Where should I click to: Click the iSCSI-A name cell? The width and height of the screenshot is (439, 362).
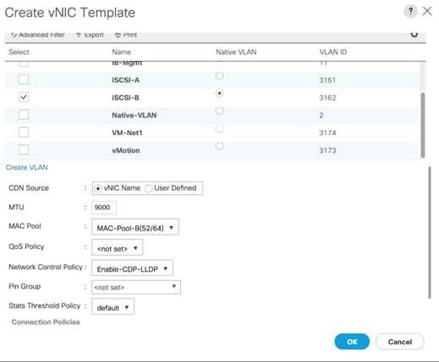point(125,80)
